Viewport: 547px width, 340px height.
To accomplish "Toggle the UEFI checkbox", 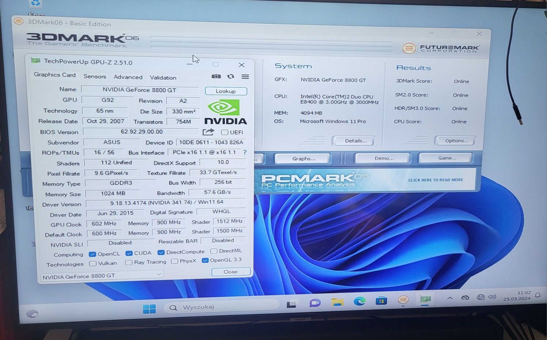I will 225,132.
